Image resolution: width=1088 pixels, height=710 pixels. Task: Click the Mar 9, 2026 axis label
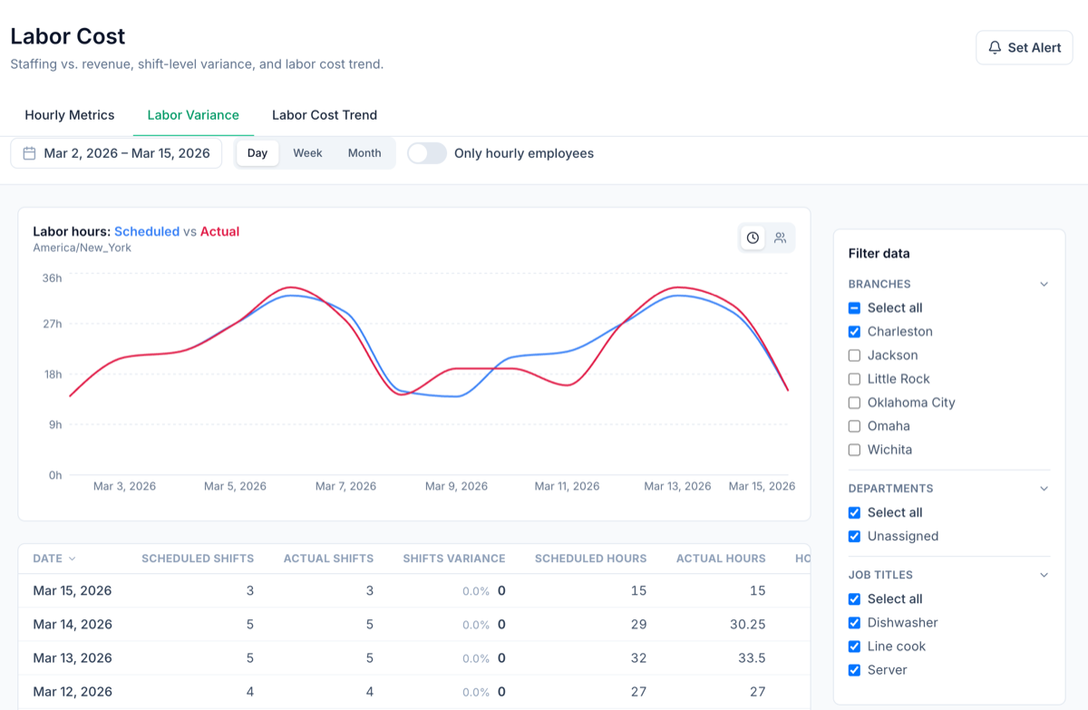tap(456, 486)
